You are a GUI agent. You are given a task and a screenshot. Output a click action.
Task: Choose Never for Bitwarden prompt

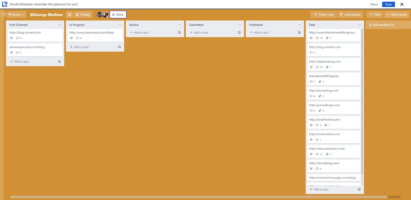point(374,4)
